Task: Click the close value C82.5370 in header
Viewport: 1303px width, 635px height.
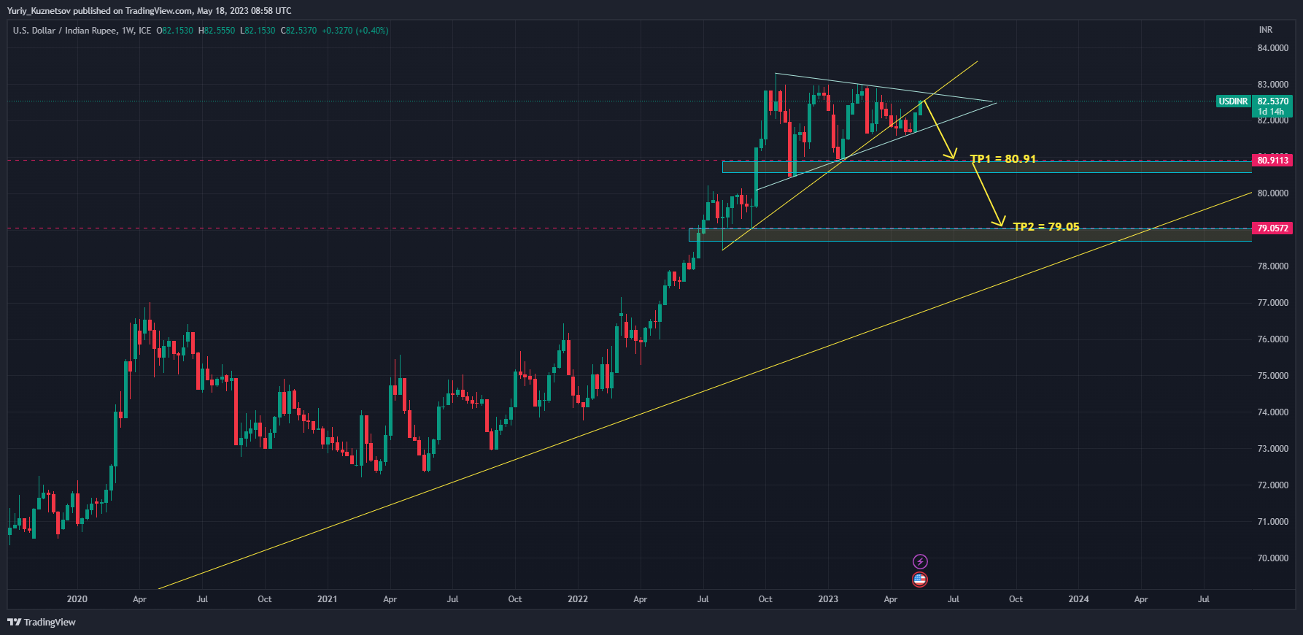Action: click(x=298, y=31)
